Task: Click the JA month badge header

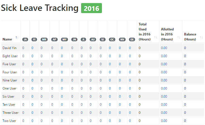Action: pyautogui.click(x=25, y=40)
